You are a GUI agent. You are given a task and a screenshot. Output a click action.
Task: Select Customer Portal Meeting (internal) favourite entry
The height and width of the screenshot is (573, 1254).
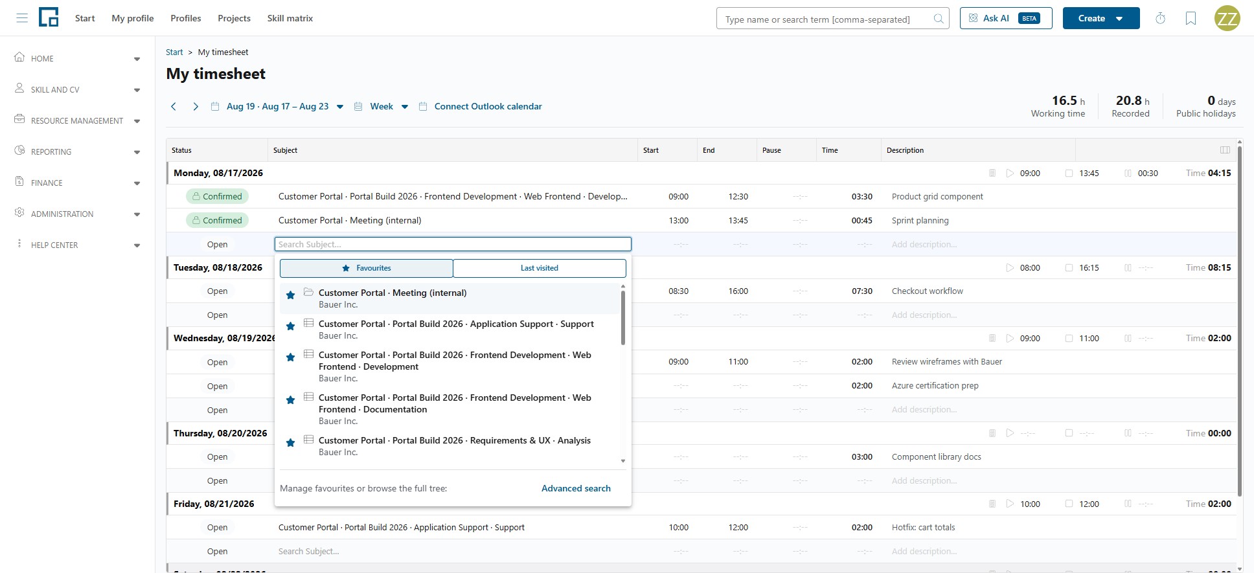[x=450, y=298]
